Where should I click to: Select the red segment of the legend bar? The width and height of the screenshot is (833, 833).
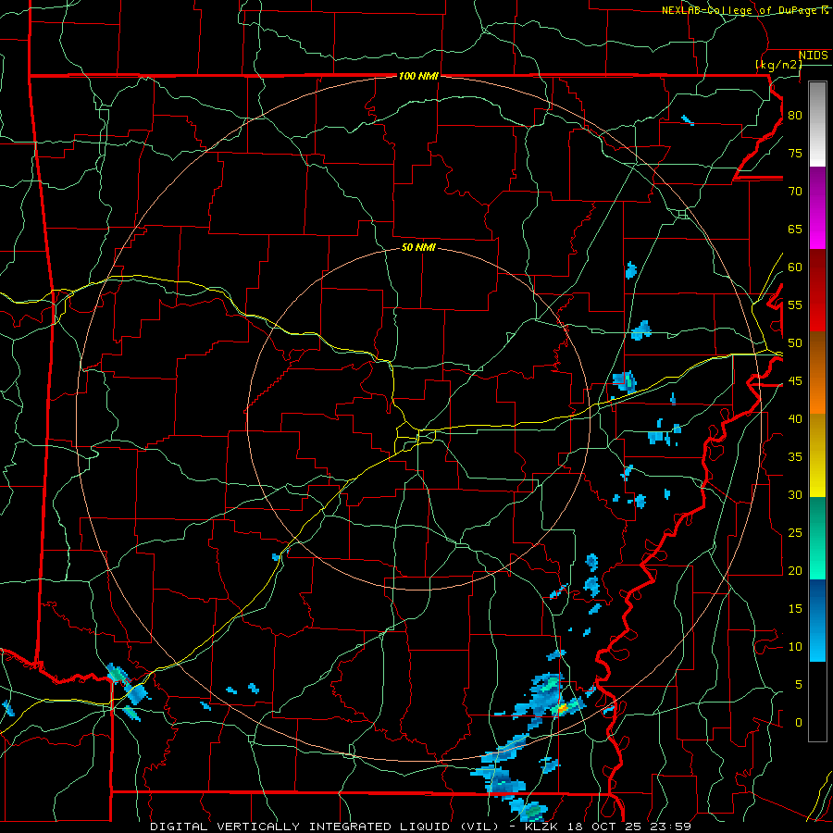coord(817,291)
